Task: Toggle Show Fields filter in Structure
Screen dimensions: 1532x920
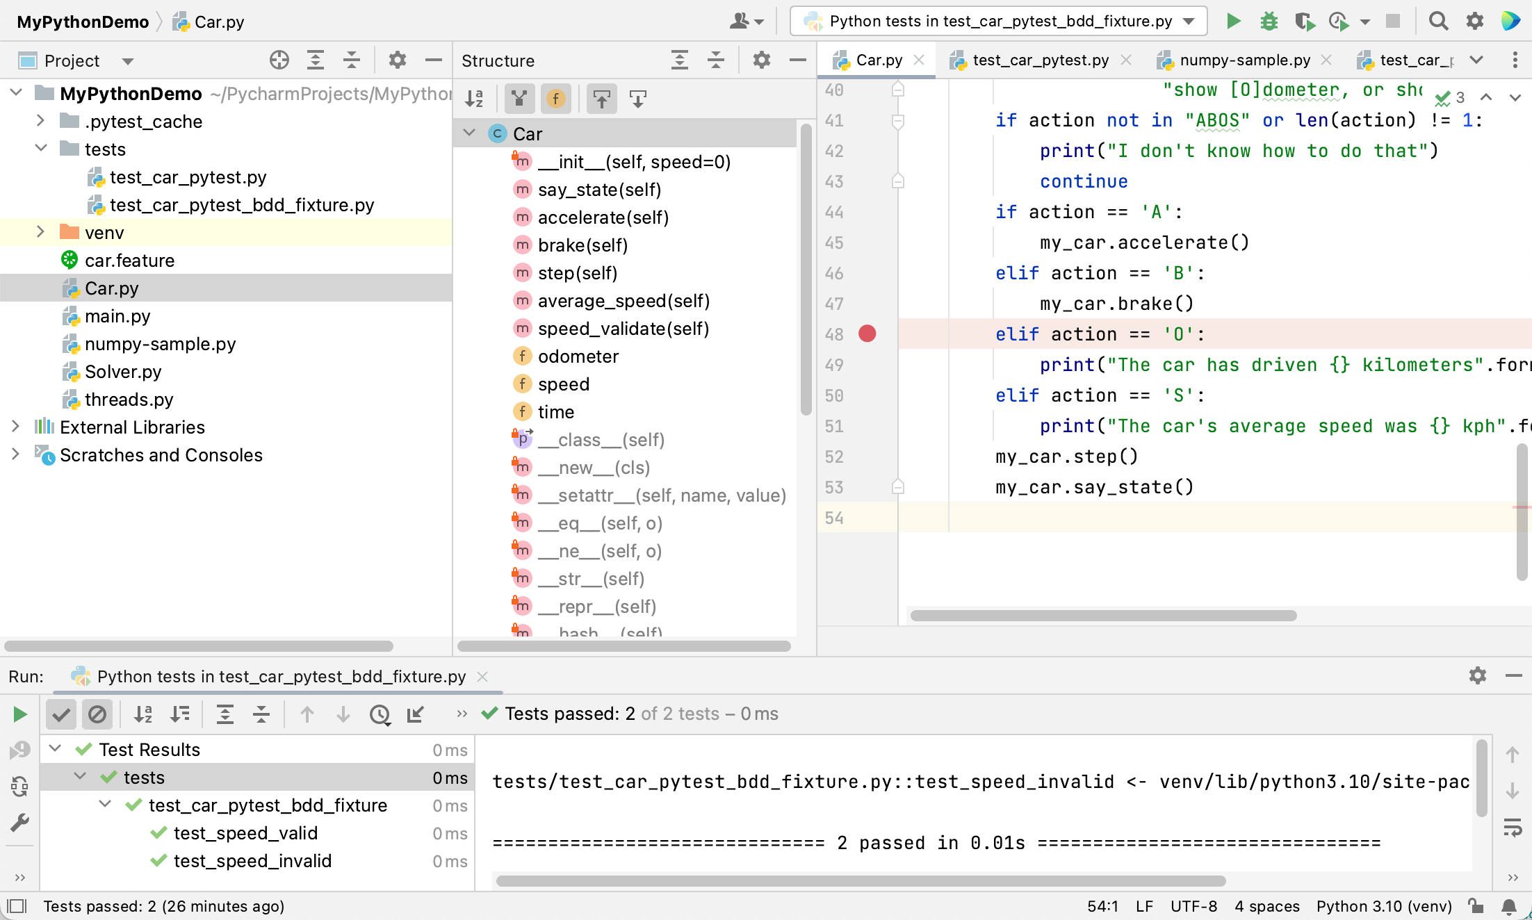Action: pos(555,99)
